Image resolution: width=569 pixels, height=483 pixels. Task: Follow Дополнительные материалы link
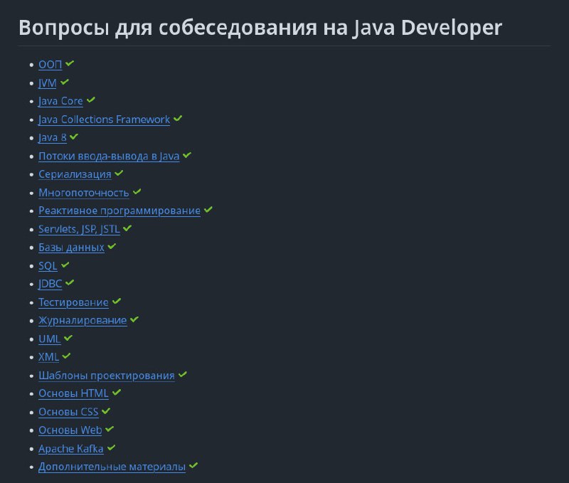point(112,467)
